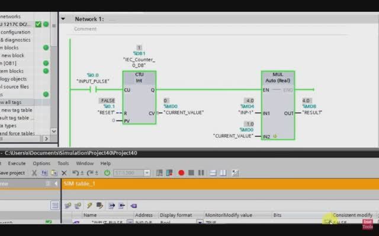Click the project tree scroll-right arrow
The height and width of the screenshot is (236, 379).
(x=46, y=139)
